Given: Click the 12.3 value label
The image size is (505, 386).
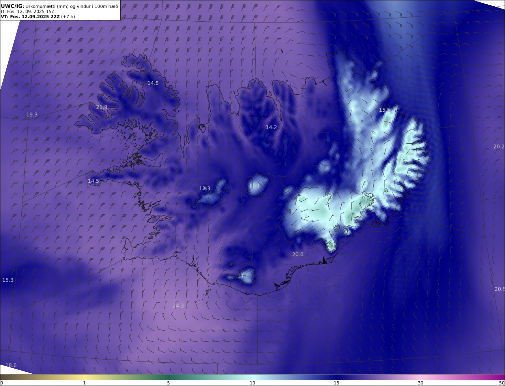Looking at the screenshot, I should (205, 188).
